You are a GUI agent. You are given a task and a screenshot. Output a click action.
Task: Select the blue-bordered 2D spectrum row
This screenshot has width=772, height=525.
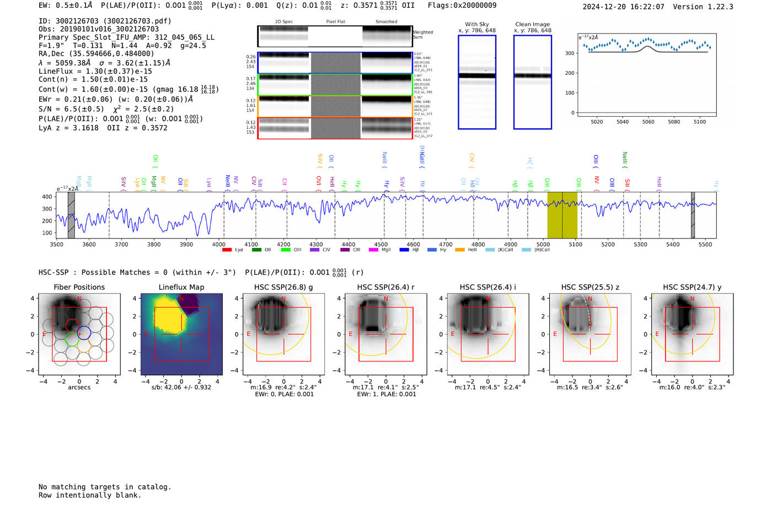335,63
